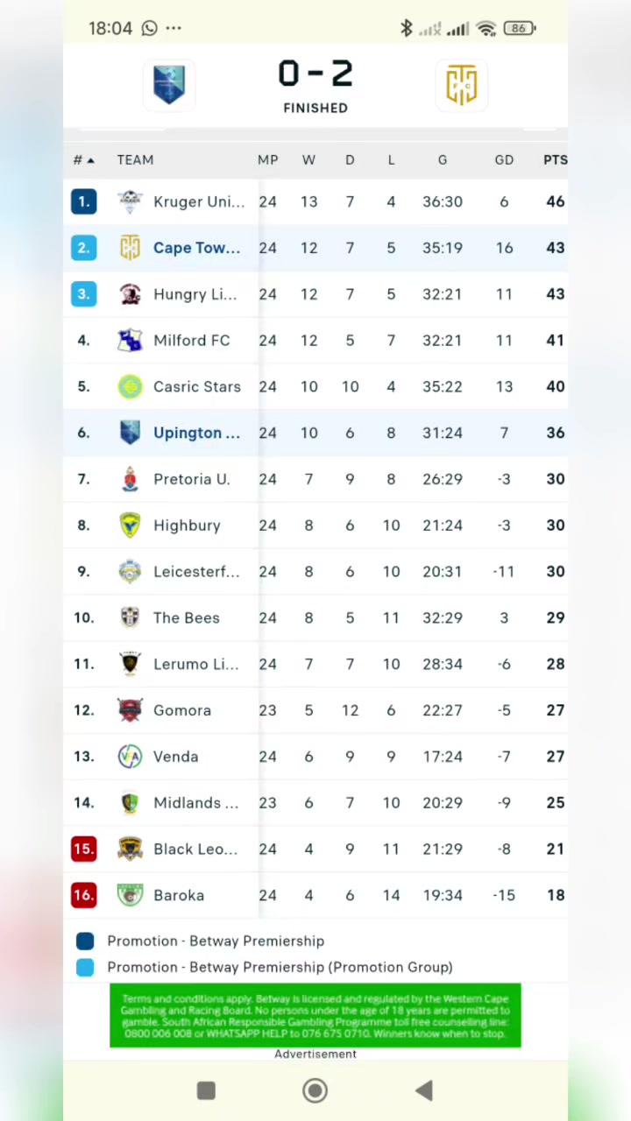Open the Kruger United team crest
Image resolution: width=631 pixels, height=1121 pixels.
pos(130,201)
